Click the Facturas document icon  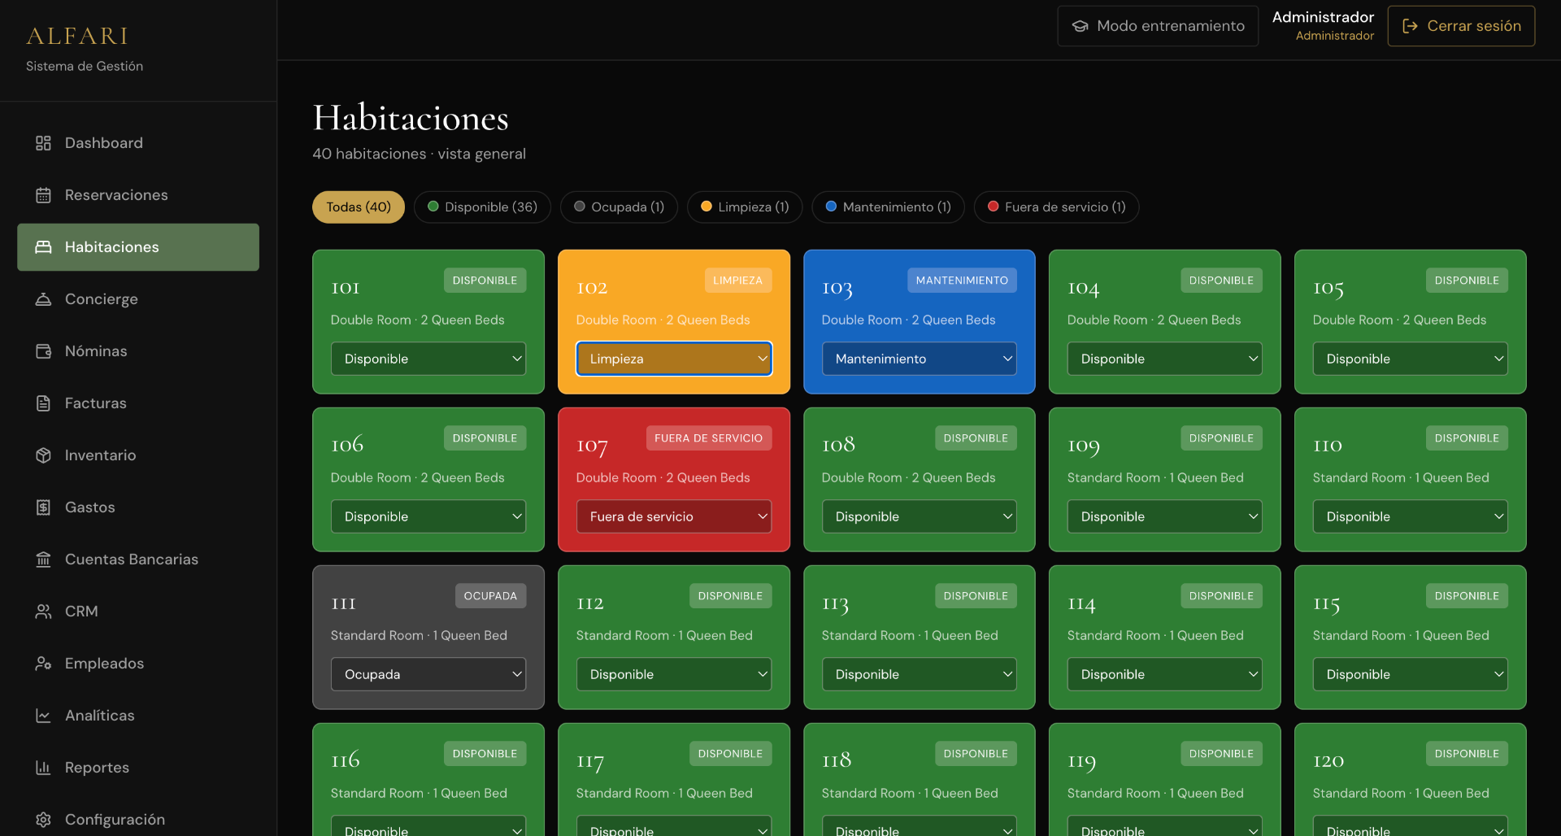(43, 403)
